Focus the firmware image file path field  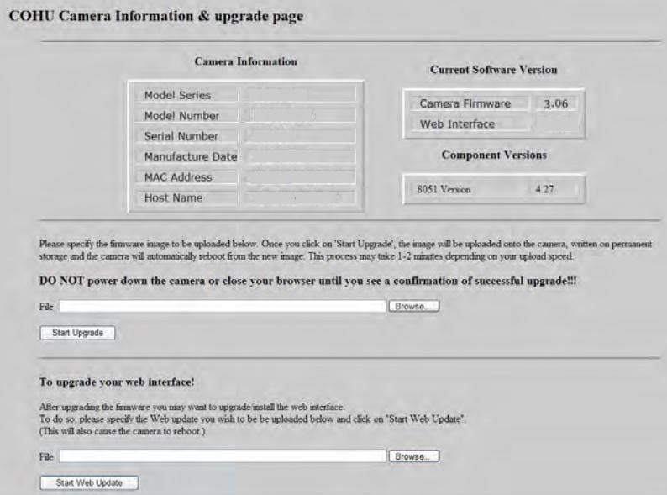(223, 307)
